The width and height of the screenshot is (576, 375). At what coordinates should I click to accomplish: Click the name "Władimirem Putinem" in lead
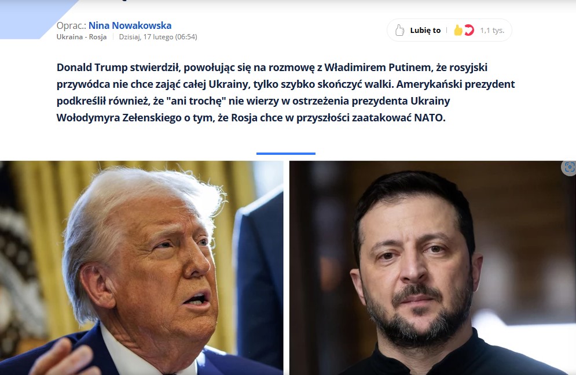click(x=378, y=68)
